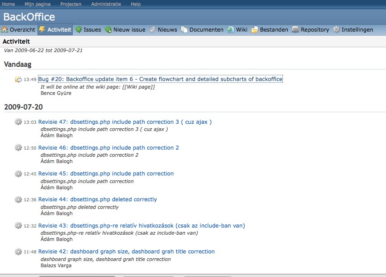Click the Nieuws newspaper icon
The image size is (386, 277).
[153, 30]
